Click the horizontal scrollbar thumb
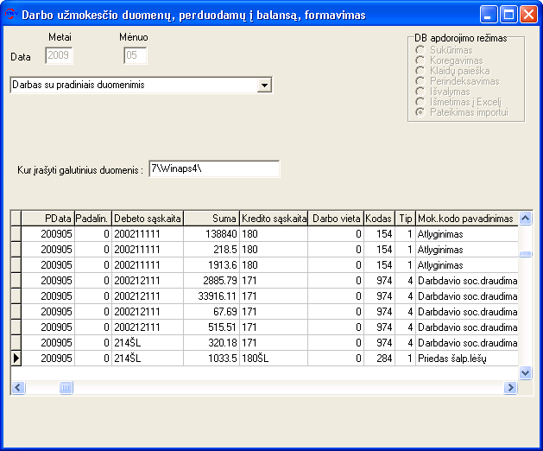 pos(66,387)
